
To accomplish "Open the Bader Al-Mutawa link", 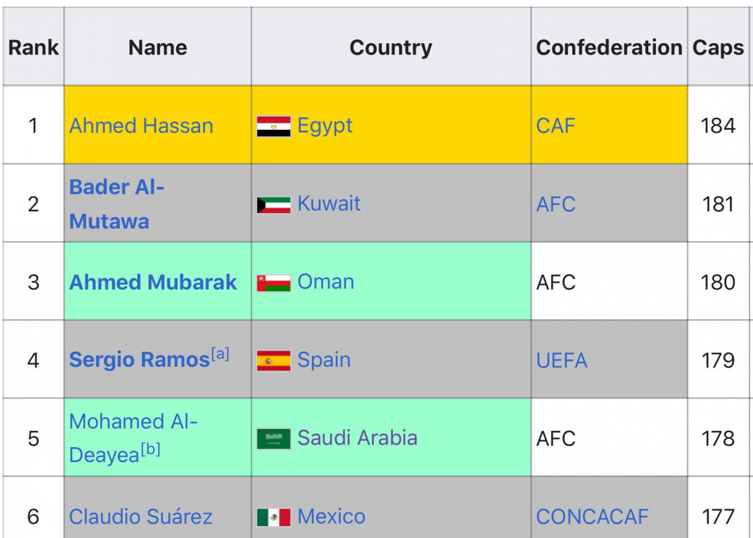I will [116, 204].
